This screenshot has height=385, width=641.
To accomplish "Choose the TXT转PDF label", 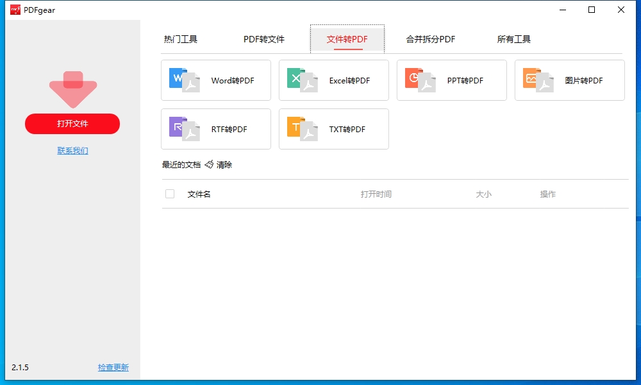I will (x=347, y=129).
